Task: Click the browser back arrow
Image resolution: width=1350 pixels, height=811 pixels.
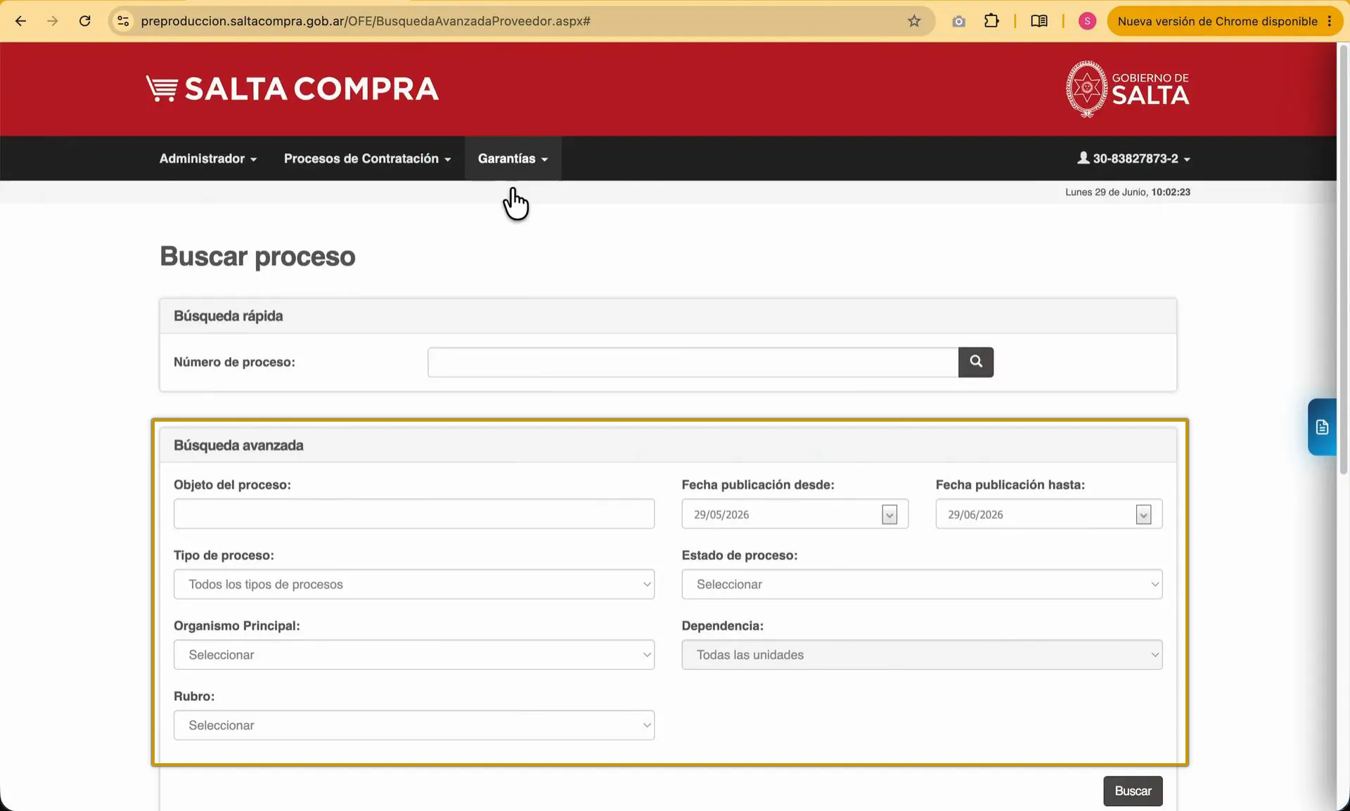Action: click(x=20, y=21)
